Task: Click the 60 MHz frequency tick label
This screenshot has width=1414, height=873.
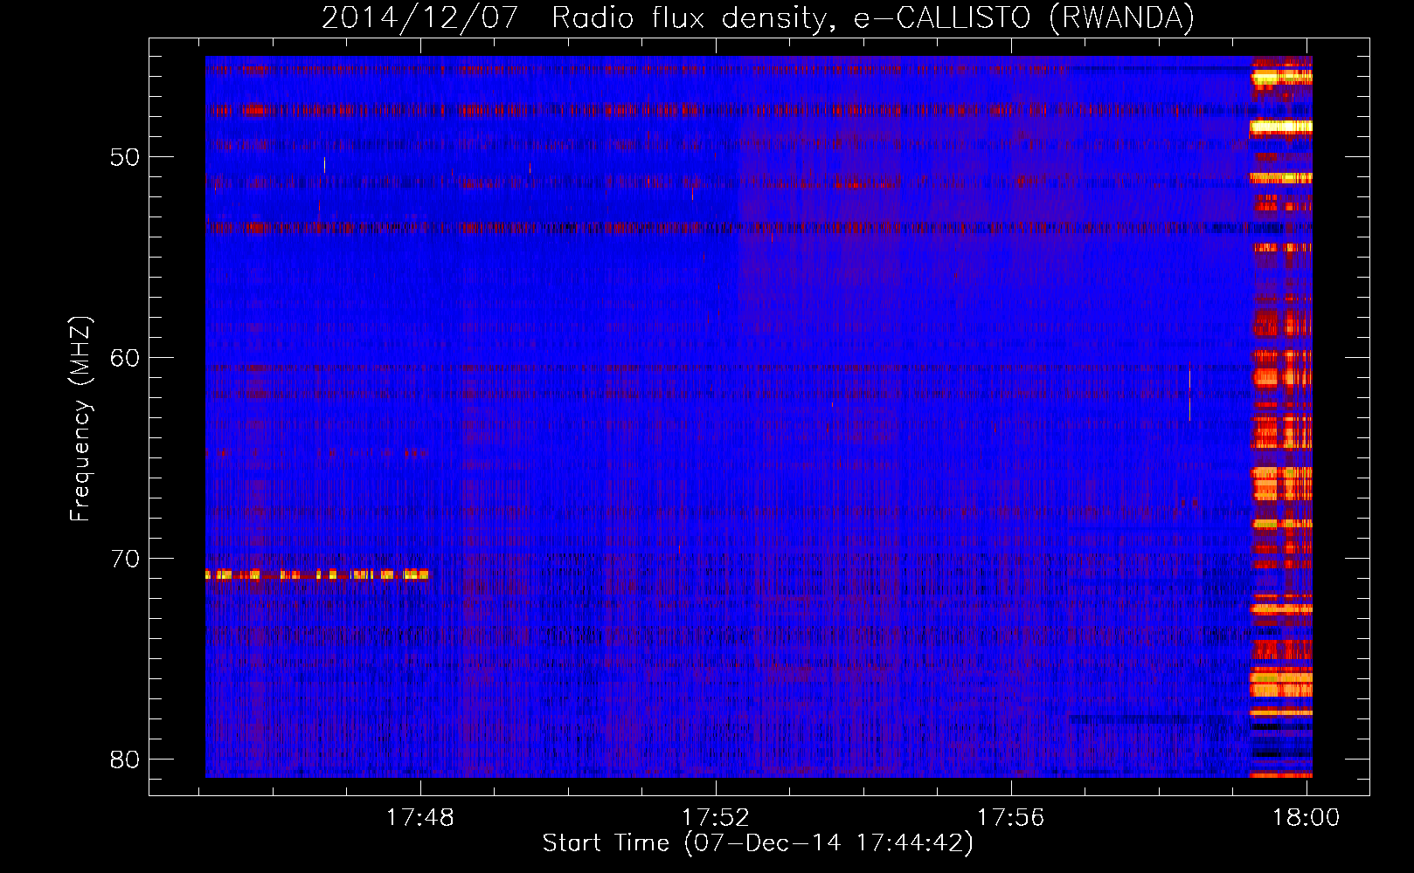Action: 125,358
